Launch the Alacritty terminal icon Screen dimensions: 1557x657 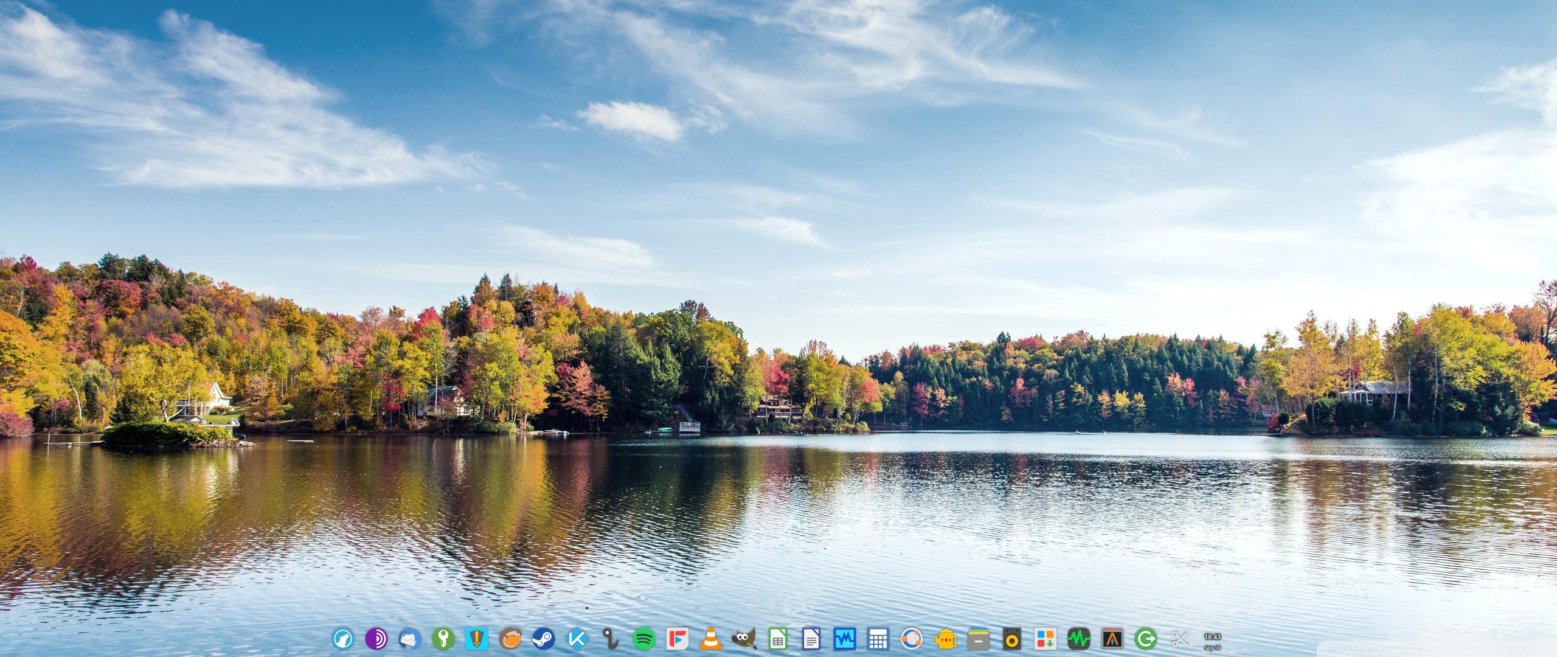point(1112,639)
